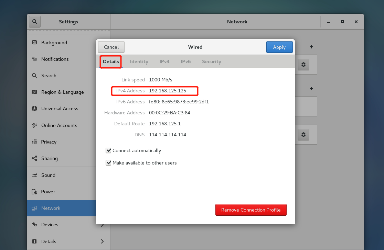Image resolution: width=384 pixels, height=250 pixels.
Task: Click the Region & Language camera icon
Action: click(34, 92)
